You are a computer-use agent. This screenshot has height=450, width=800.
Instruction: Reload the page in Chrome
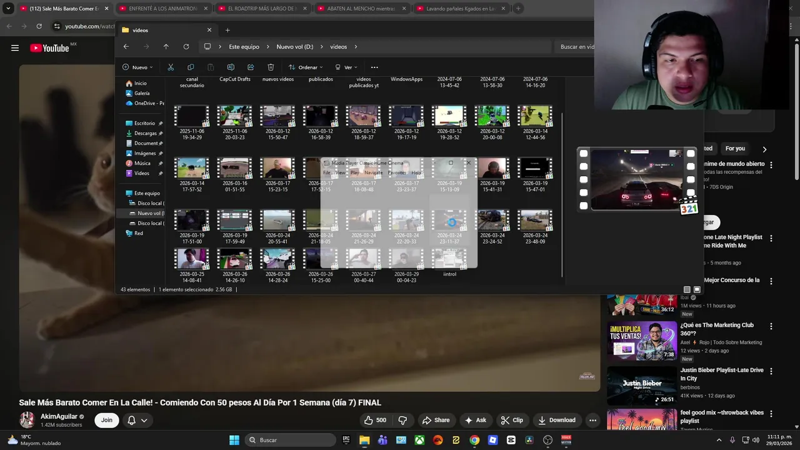39,26
